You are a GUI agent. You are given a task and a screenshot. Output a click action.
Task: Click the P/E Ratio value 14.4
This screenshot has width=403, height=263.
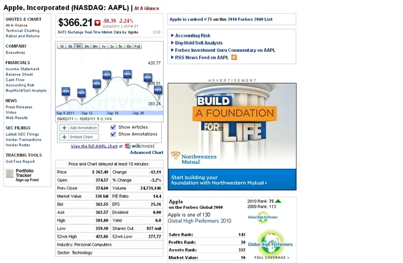[x=157, y=196]
